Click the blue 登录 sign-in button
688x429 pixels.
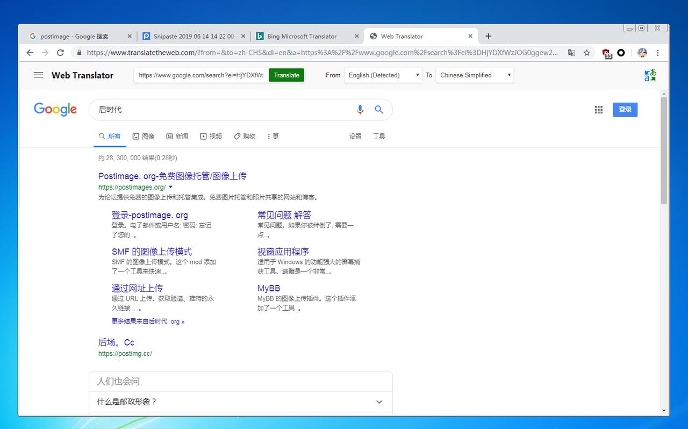(625, 110)
